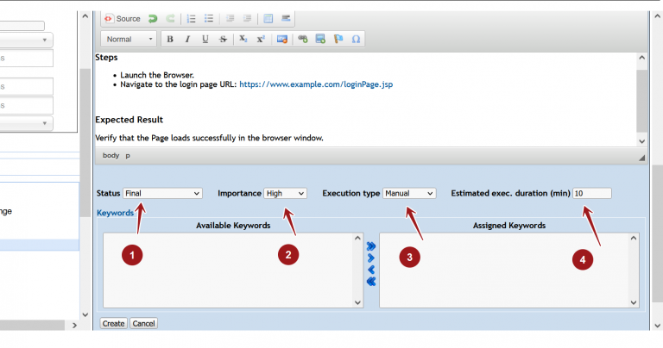This screenshot has height=348, width=663.
Task: Insert an image into the editor
Action: [x=281, y=40]
